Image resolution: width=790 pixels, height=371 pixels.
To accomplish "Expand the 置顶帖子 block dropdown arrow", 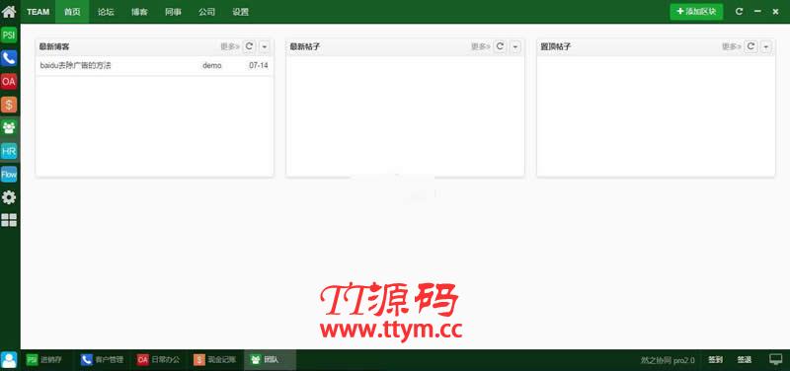I will [766, 46].
